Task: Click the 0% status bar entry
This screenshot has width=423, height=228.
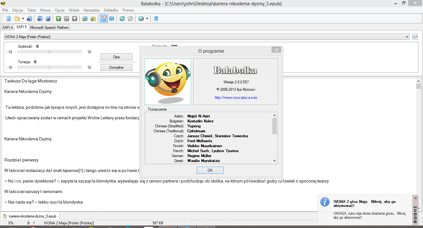Action: click(x=11, y=223)
